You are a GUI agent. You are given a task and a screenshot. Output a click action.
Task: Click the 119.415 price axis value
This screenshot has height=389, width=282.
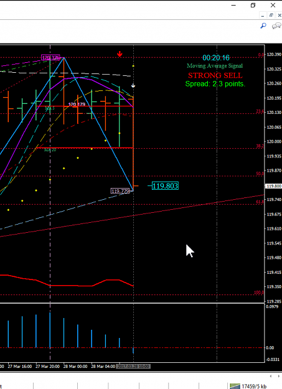(x=274, y=273)
